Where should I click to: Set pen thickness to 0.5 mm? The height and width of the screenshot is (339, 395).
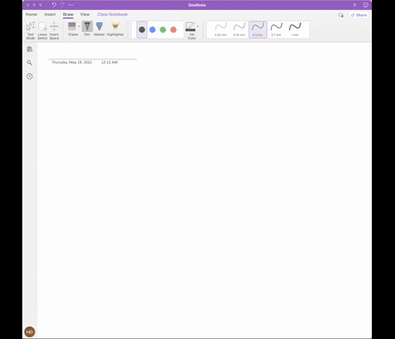(258, 30)
